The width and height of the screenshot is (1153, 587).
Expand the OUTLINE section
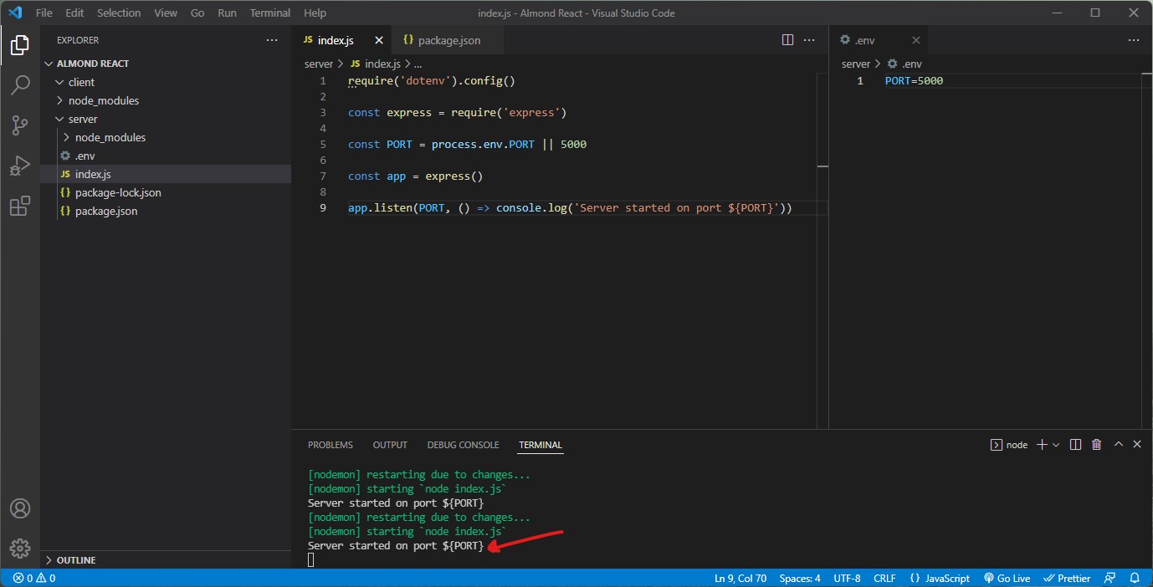[166, 560]
